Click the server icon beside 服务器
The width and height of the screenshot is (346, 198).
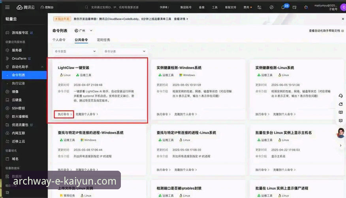7,50
